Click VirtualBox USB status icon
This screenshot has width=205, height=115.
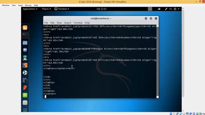181,114
